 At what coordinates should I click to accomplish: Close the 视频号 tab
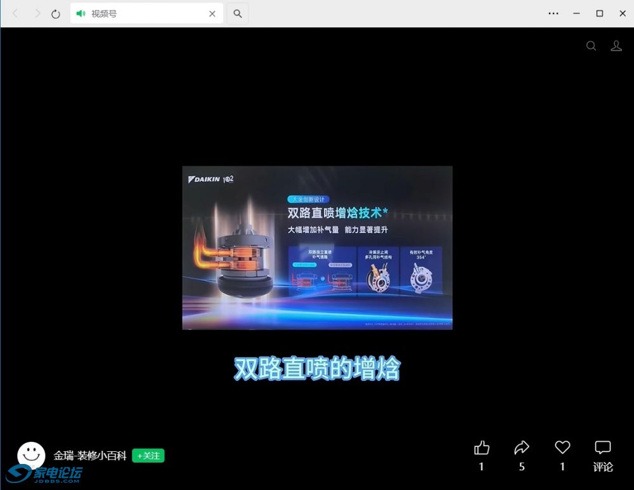[x=212, y=13]
